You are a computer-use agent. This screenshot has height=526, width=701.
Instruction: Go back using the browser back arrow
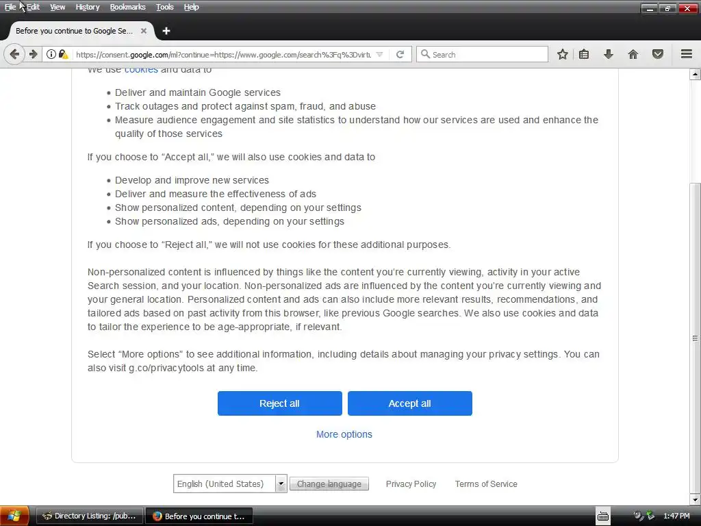pos(14,55)
